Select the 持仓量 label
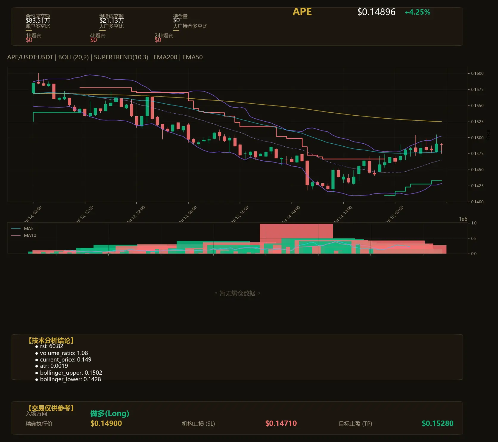The height and width of the screenshot is (442, 498). point(180,16)
